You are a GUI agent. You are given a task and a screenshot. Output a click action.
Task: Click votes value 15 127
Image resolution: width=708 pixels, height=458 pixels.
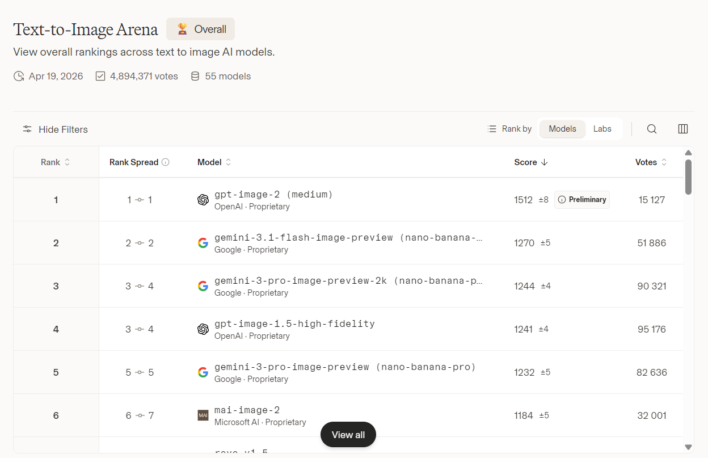(x=651, y=200)
